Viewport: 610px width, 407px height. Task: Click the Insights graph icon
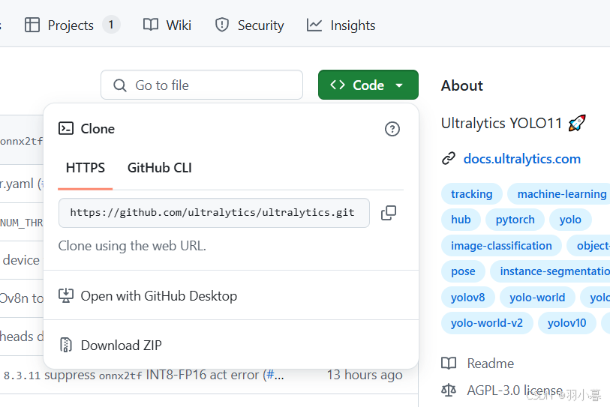click(x=314, y=25)
